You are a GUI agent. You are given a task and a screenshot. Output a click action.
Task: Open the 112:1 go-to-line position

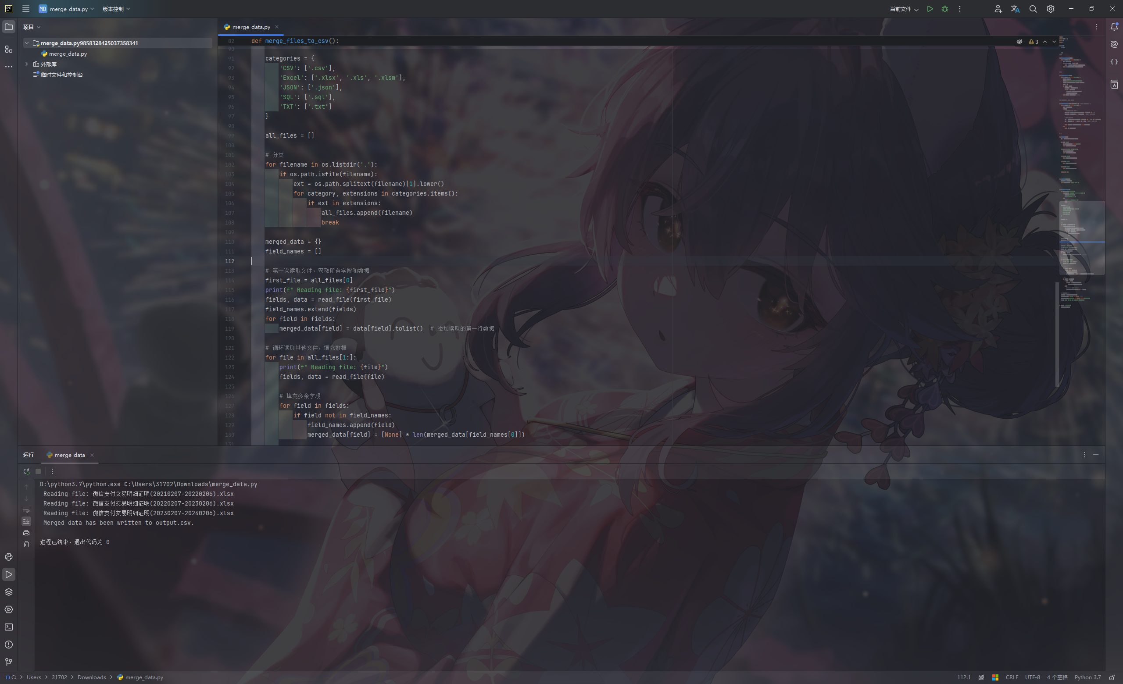point(963,677)
